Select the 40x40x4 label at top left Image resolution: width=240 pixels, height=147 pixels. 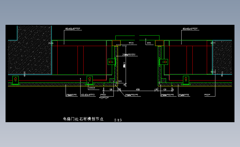73,29
